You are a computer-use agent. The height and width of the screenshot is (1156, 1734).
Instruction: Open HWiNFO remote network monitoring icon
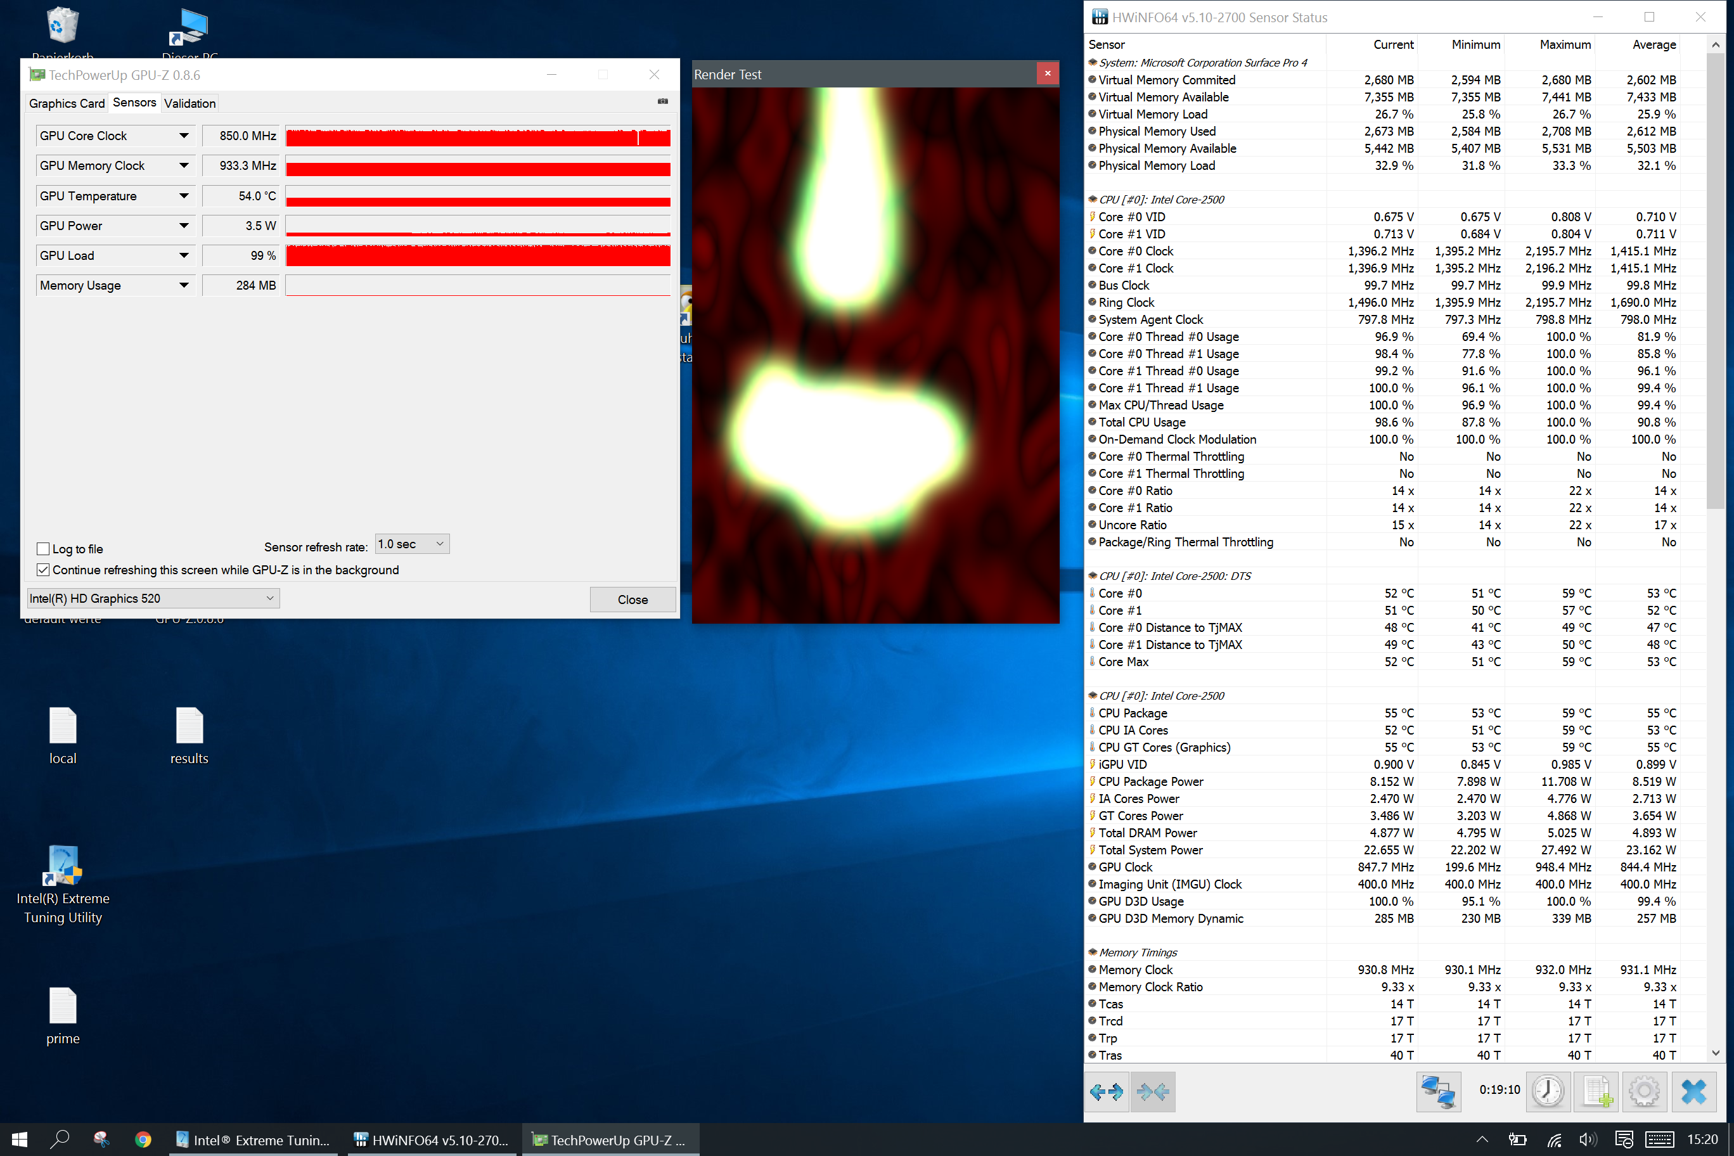1439,1092
